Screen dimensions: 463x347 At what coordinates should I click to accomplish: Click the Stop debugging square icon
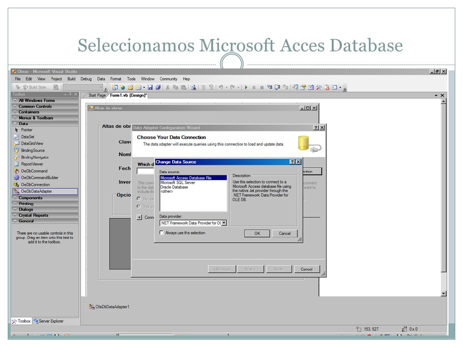click(261, 87)
